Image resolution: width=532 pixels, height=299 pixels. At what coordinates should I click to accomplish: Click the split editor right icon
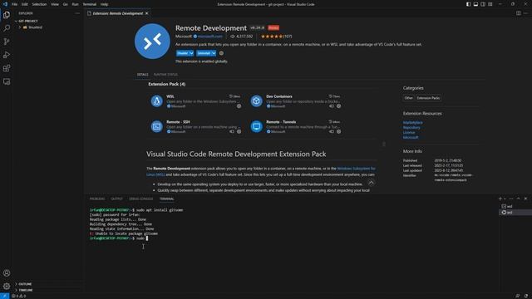pyautogui.click(x=519, y=13)
